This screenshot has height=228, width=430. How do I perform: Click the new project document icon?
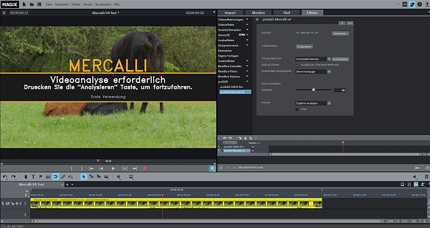pos(25,4)
